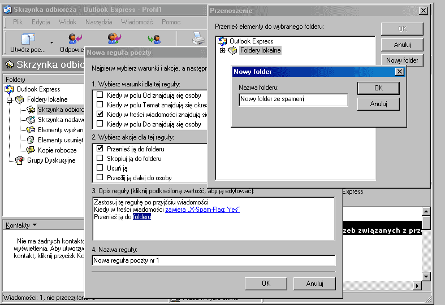Uncheck 'Przenieś ją do folderu' action
This screenshot has width=445, height=305.
(100, 149)
